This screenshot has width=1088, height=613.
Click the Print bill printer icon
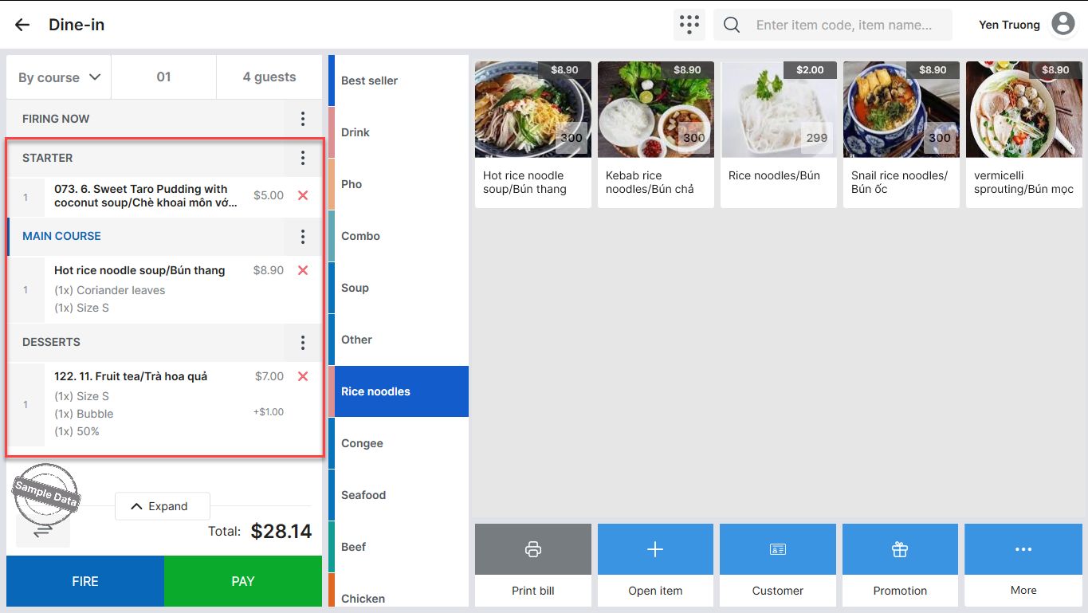(533, 549)
